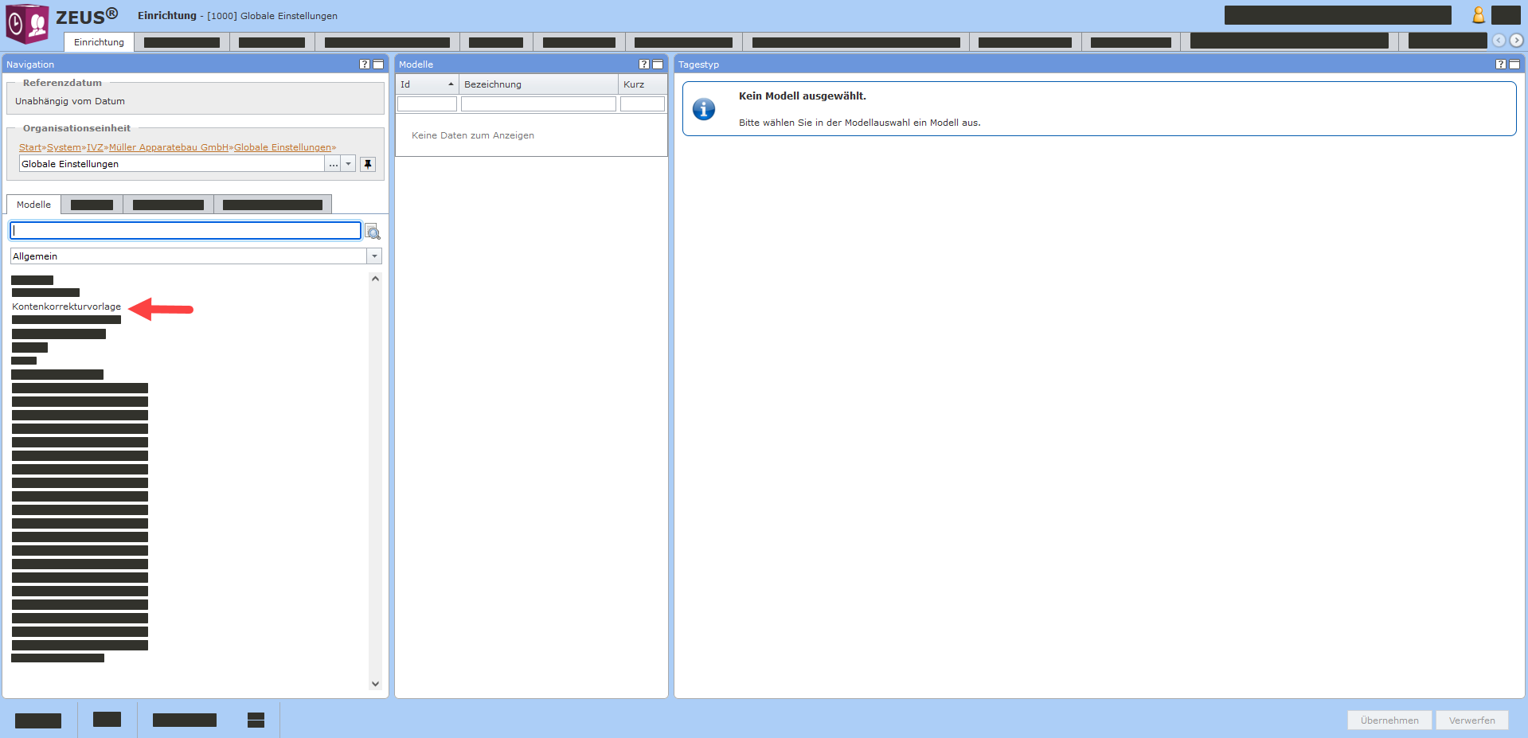Select the Modelle tab in Navigation

(33, 205)
